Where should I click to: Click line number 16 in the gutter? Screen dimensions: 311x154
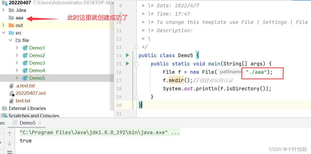119,72
